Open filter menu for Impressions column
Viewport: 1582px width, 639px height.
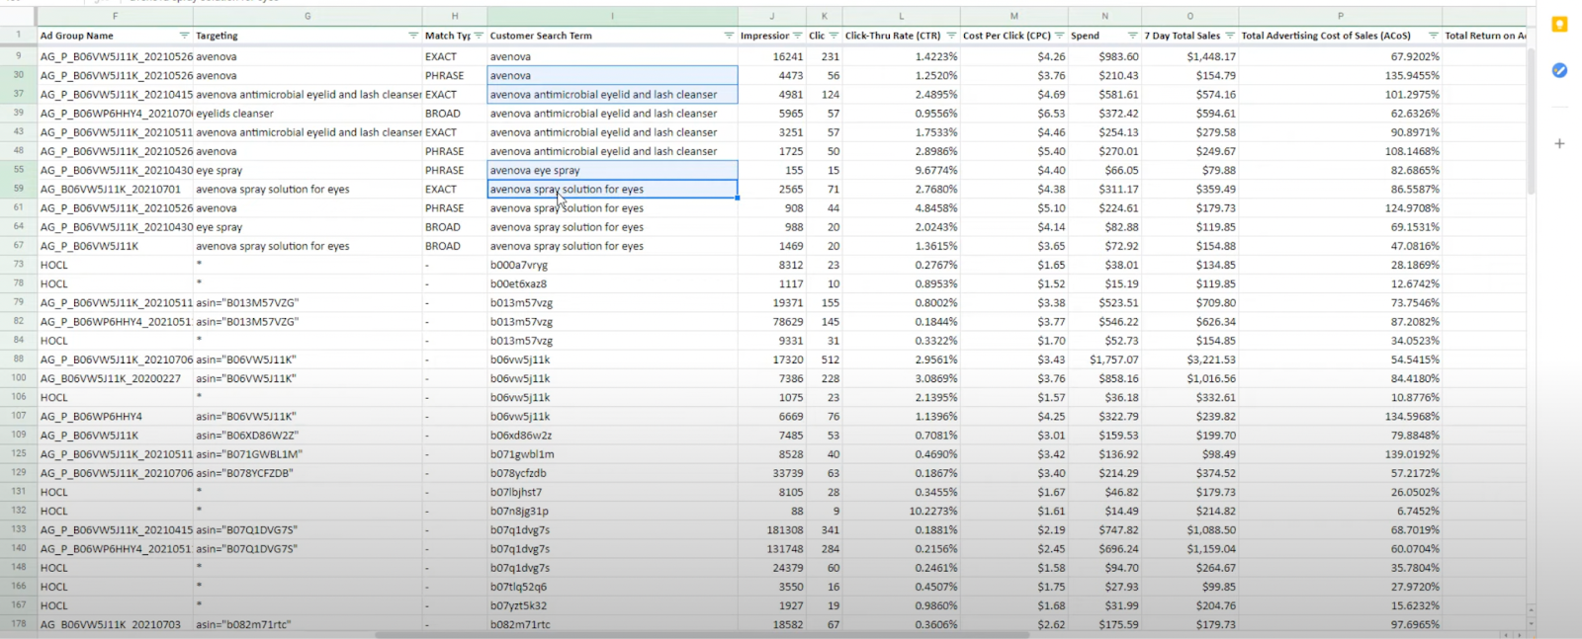pyautogui.click(x=797, y=36)
